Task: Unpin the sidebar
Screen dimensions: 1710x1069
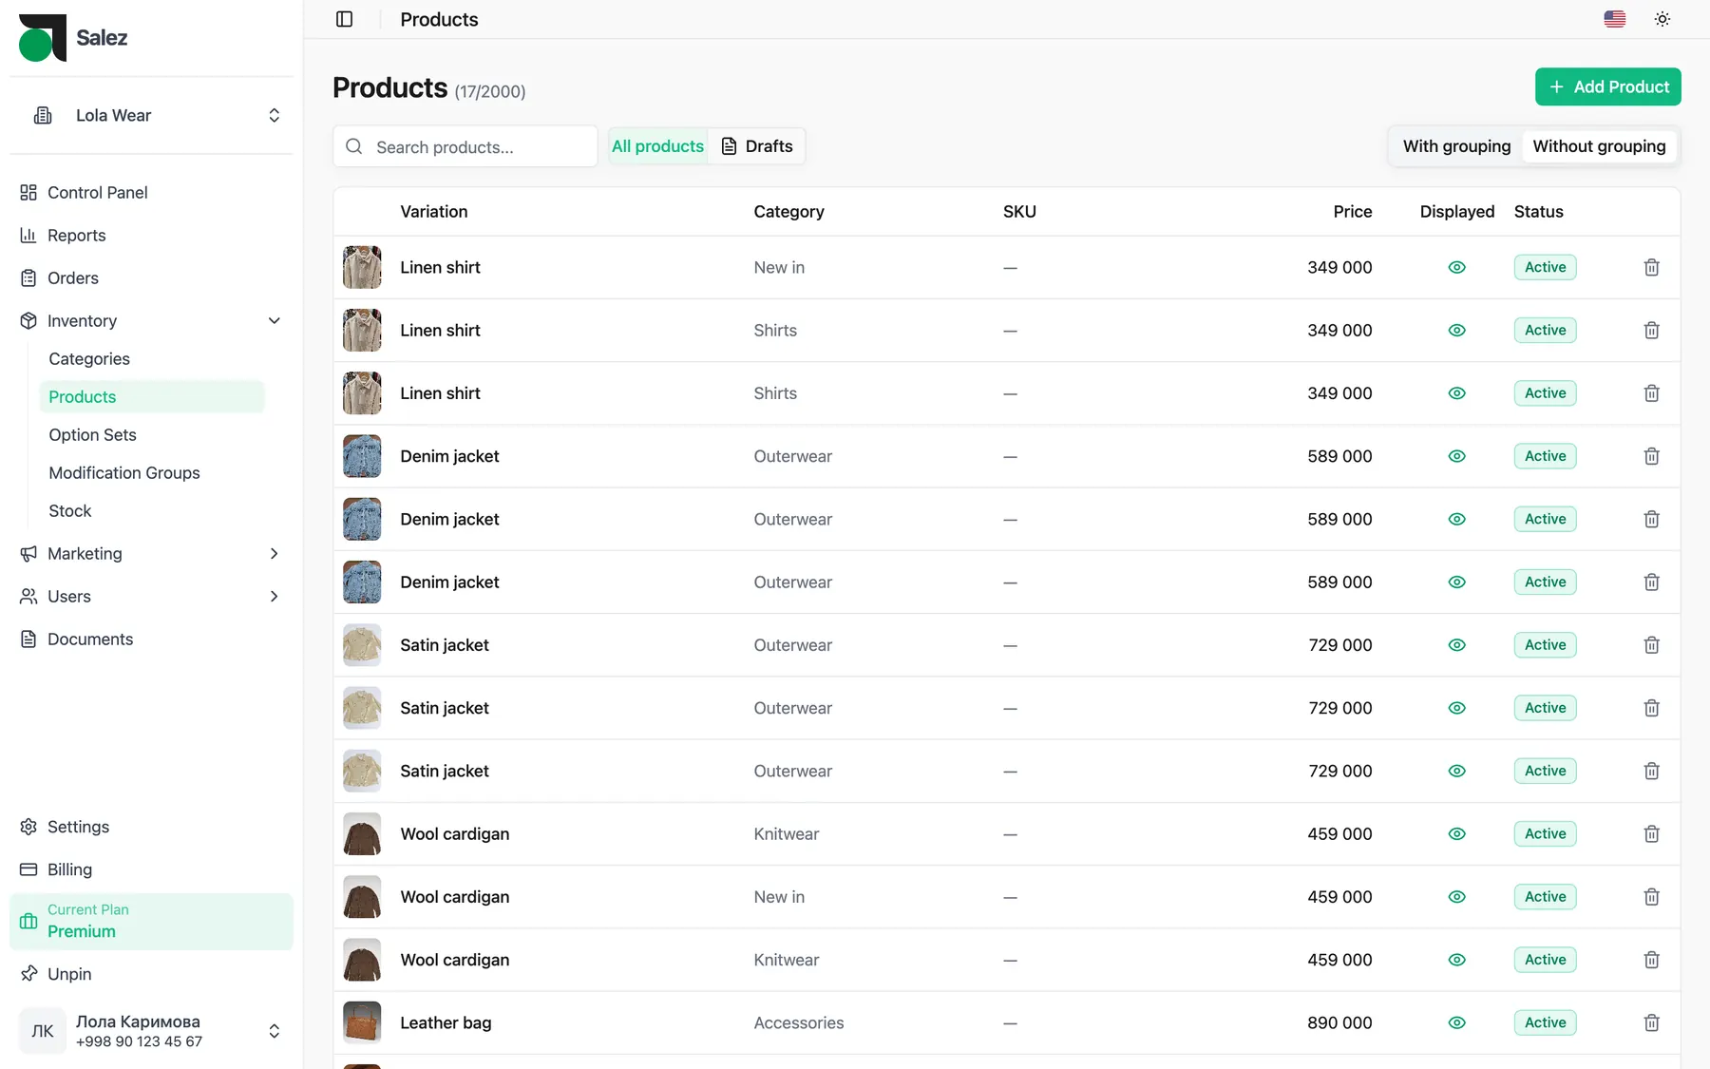Action: coord(151,974)
